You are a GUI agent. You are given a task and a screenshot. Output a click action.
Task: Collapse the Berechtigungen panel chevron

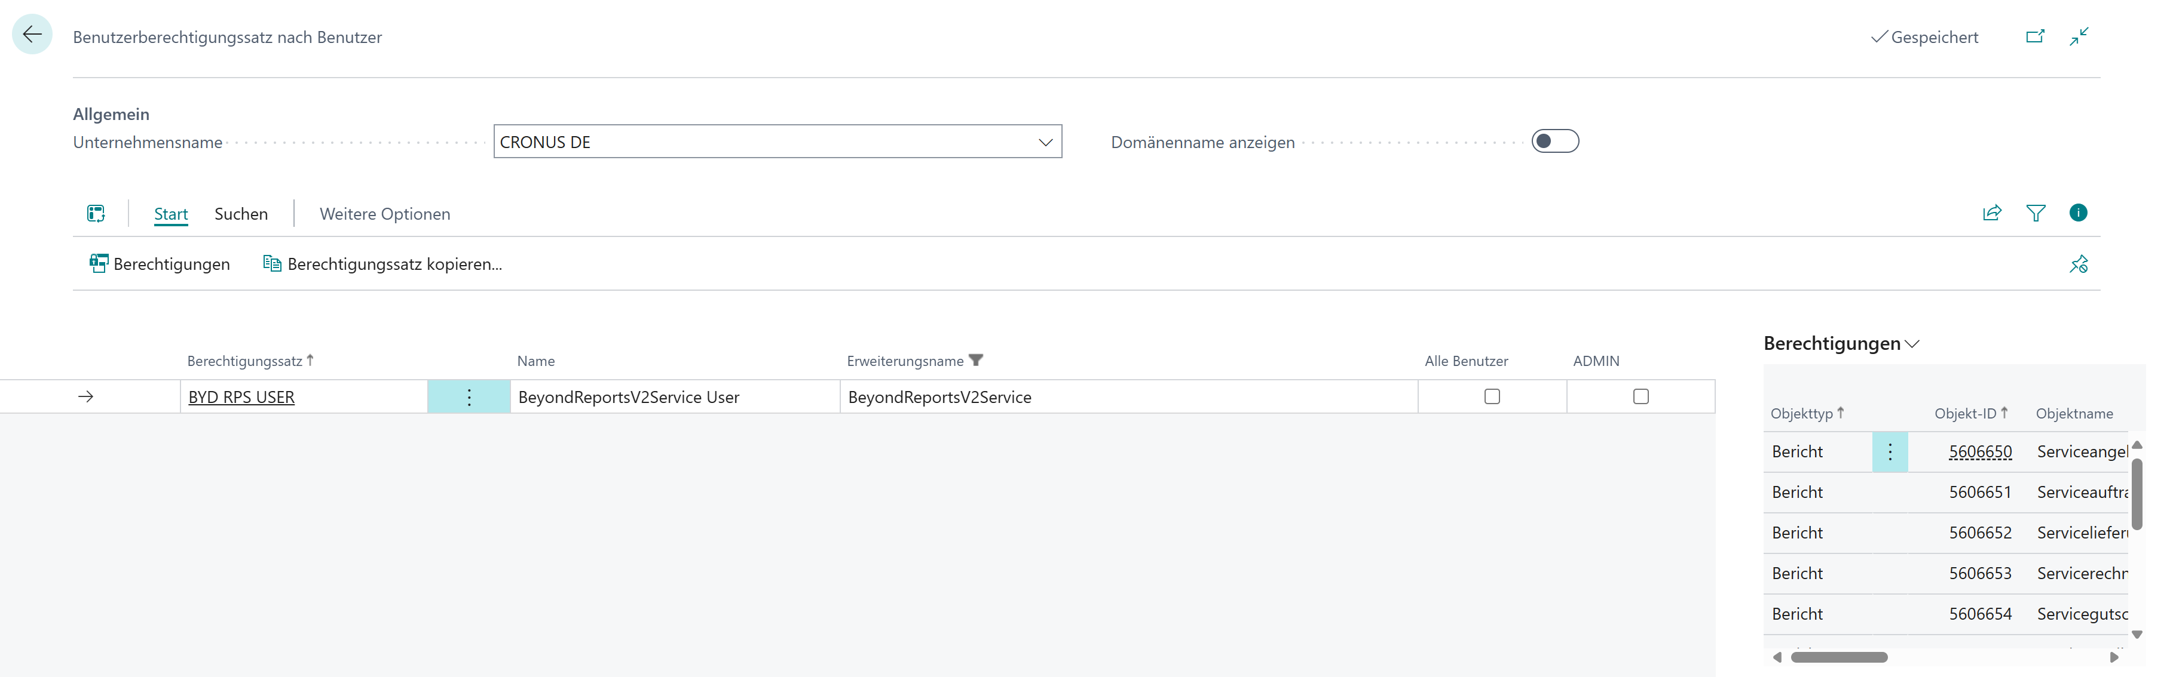point(1913,344)
